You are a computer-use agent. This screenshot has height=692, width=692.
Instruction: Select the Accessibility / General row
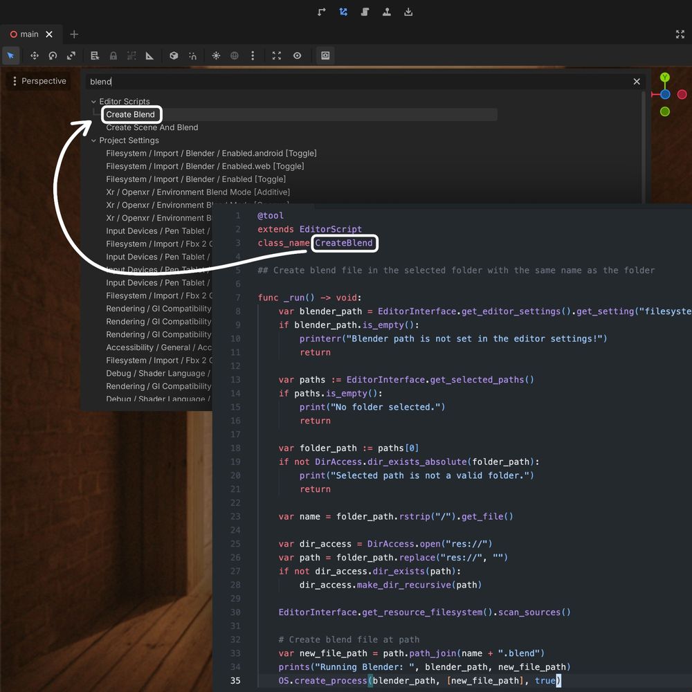pyautogui.click(x=159, y=348)
